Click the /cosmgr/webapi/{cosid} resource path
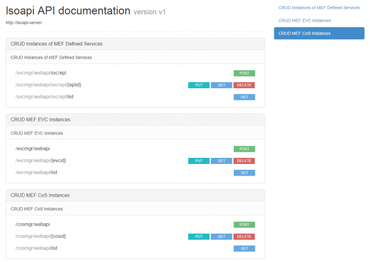 [x=41, y=236]
